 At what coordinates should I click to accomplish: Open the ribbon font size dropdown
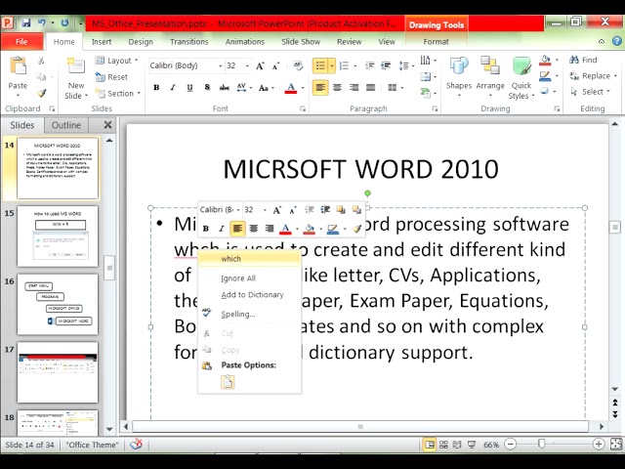point(247,65)
